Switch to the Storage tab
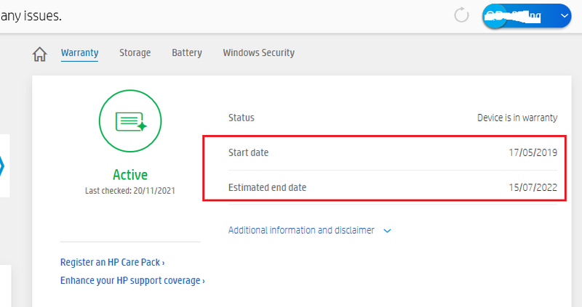Viewport: 582px width, 307px height. click(x=135, y=53)
